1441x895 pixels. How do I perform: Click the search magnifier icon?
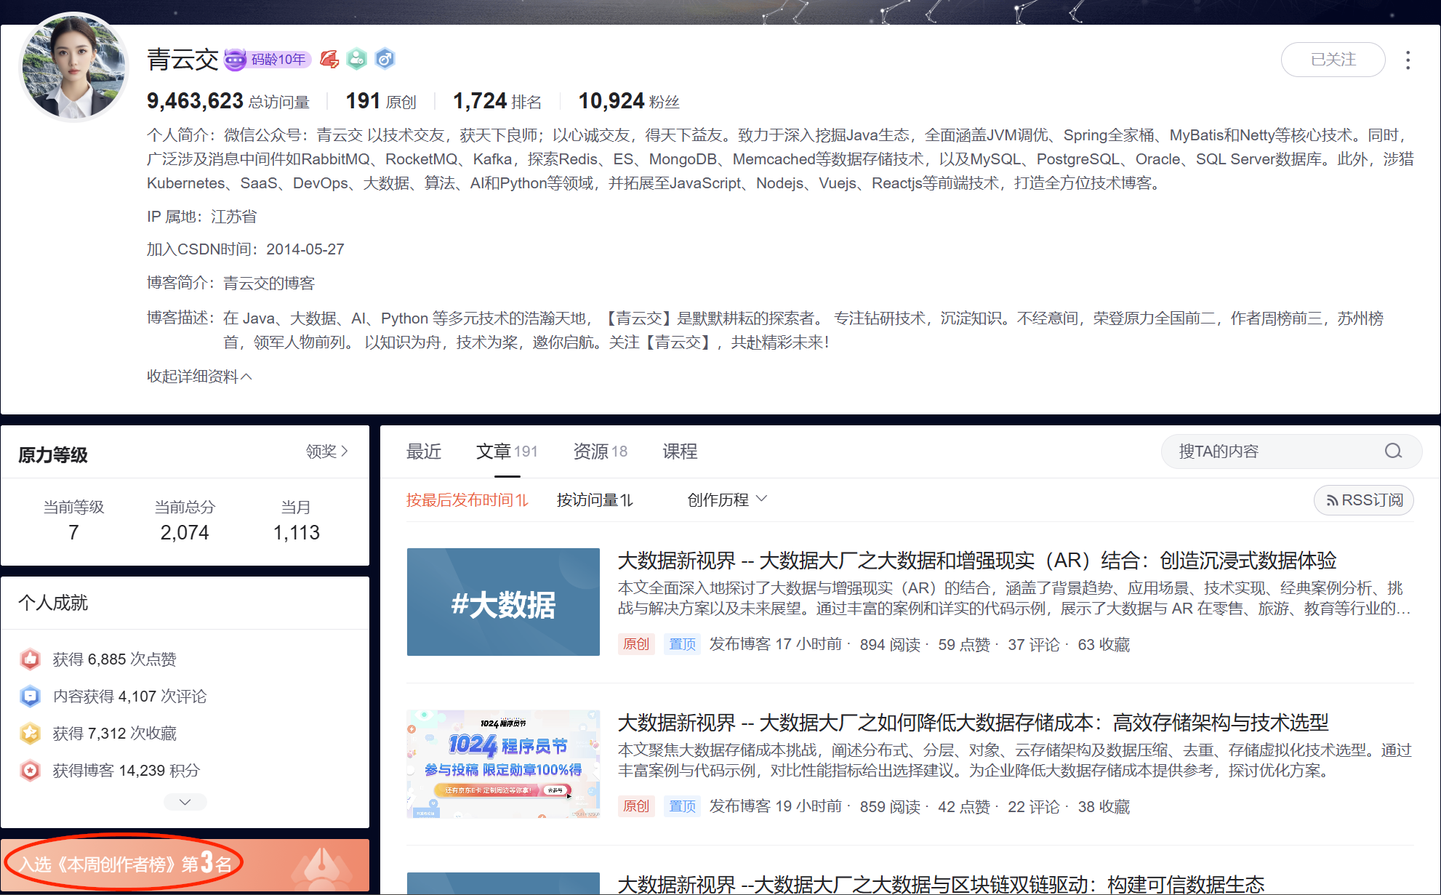(x=1392, y=451)
